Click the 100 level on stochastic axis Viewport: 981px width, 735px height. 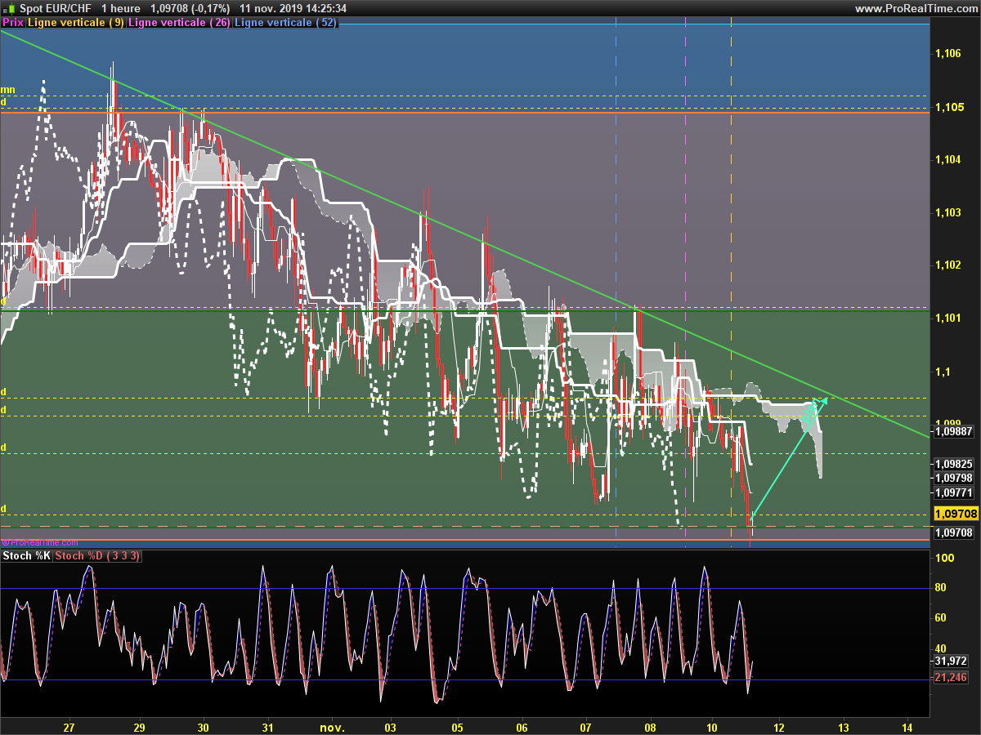point(944,558)
